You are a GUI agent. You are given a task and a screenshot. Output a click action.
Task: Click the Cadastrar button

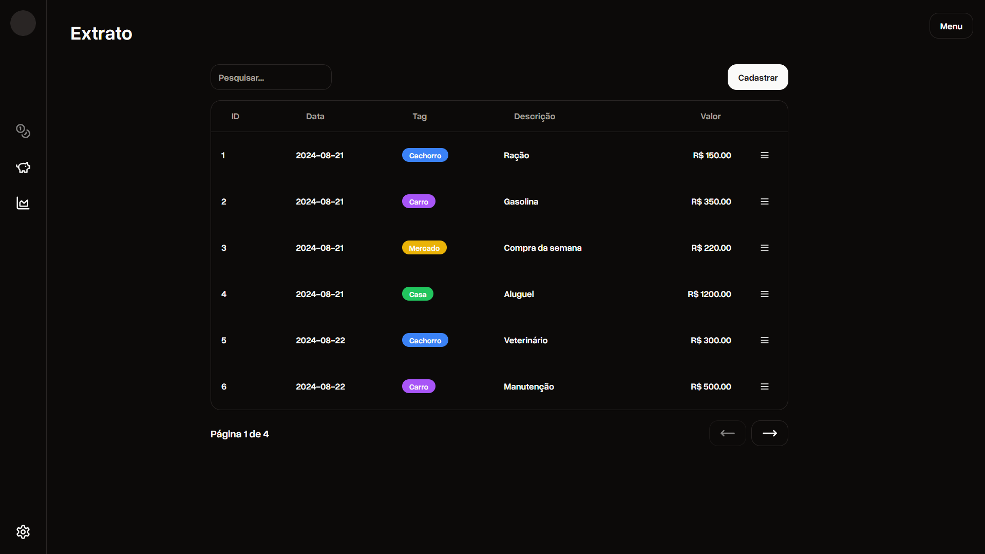pos(758,77)
